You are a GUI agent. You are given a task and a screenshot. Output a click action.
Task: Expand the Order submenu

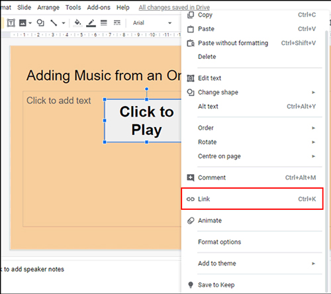[252, 128]
